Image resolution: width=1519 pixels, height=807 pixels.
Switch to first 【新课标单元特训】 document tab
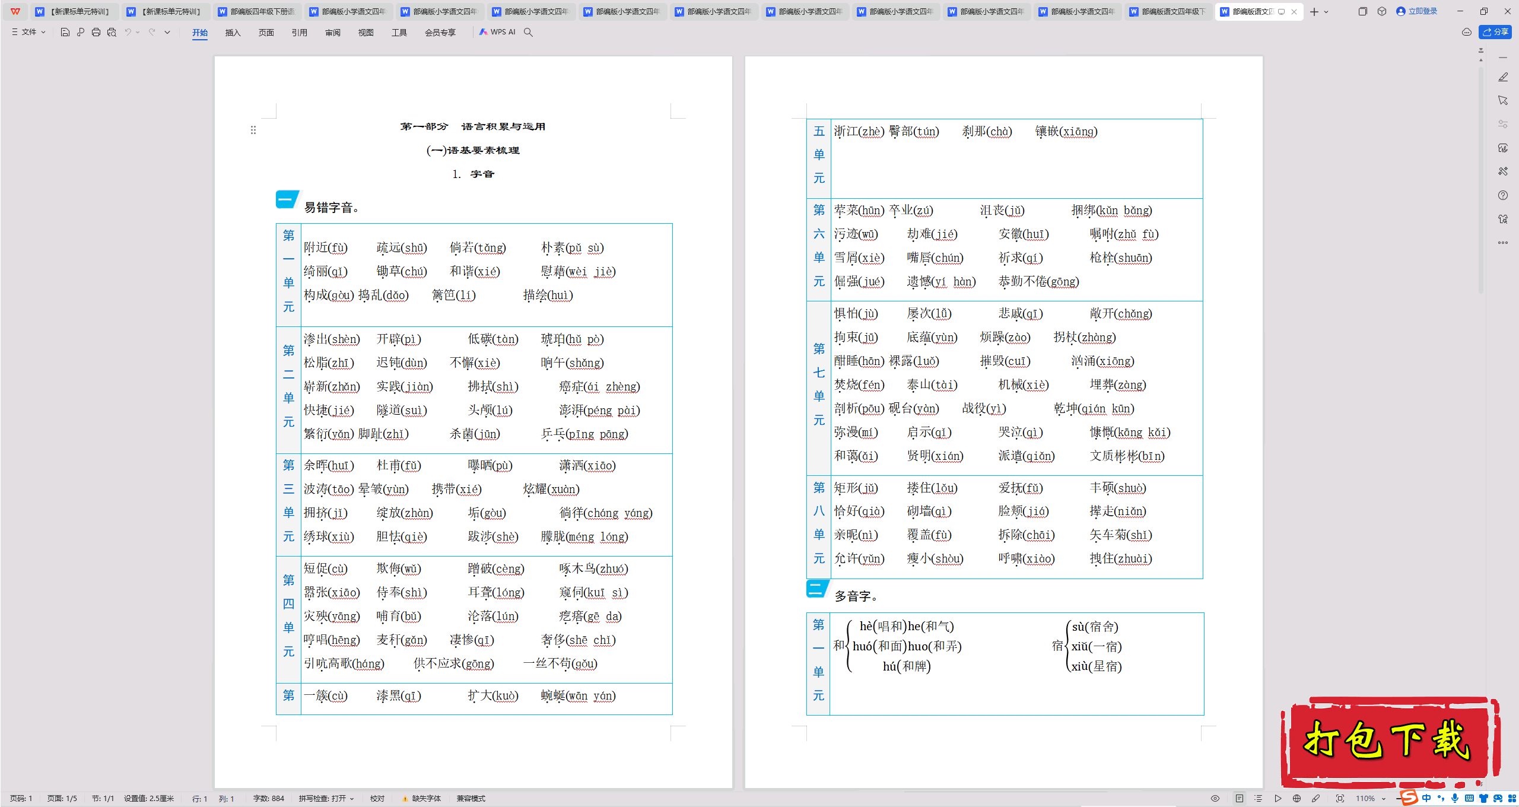[x=74, y=11]
